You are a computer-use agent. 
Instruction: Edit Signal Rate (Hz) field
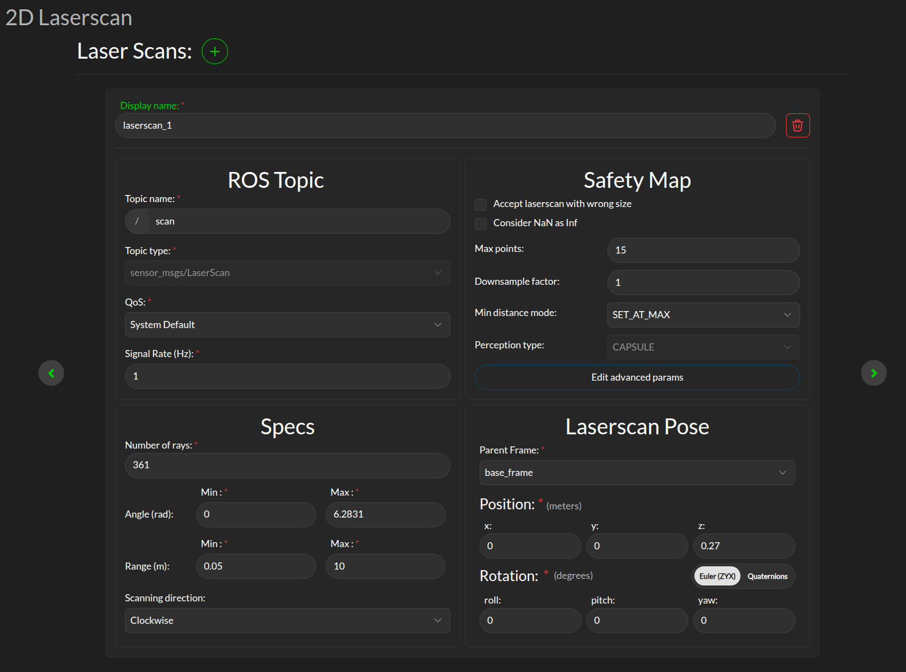point(287,376)
